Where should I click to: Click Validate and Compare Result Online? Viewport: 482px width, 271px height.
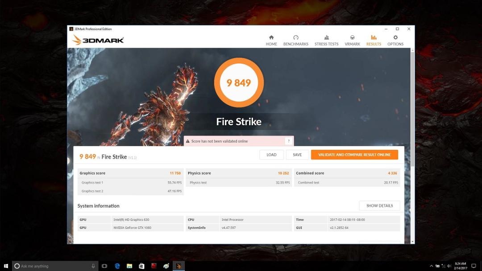(x=354, y=155)
